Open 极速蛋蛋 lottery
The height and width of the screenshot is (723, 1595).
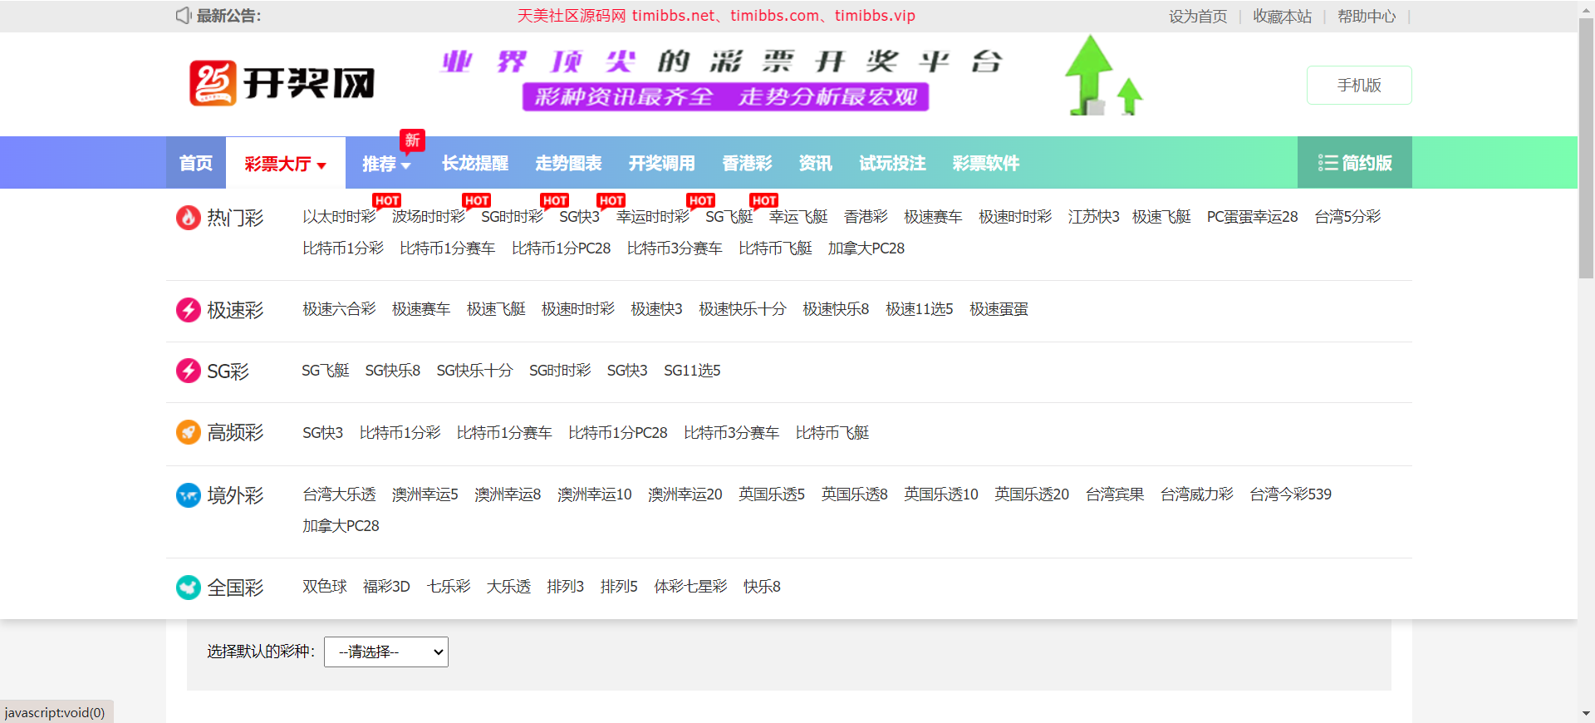pyautogui.click(x=999, y=309)
